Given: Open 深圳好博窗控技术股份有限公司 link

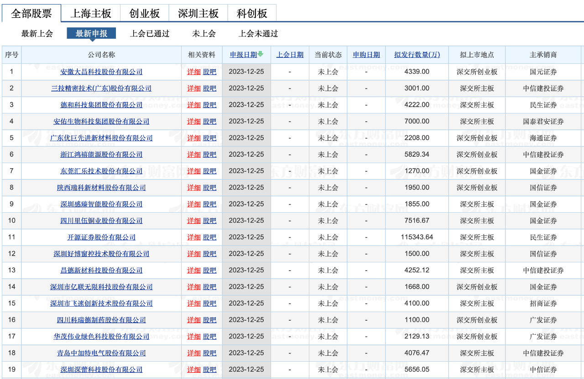Looking at the screenshot, I should [x=101, y=254].
